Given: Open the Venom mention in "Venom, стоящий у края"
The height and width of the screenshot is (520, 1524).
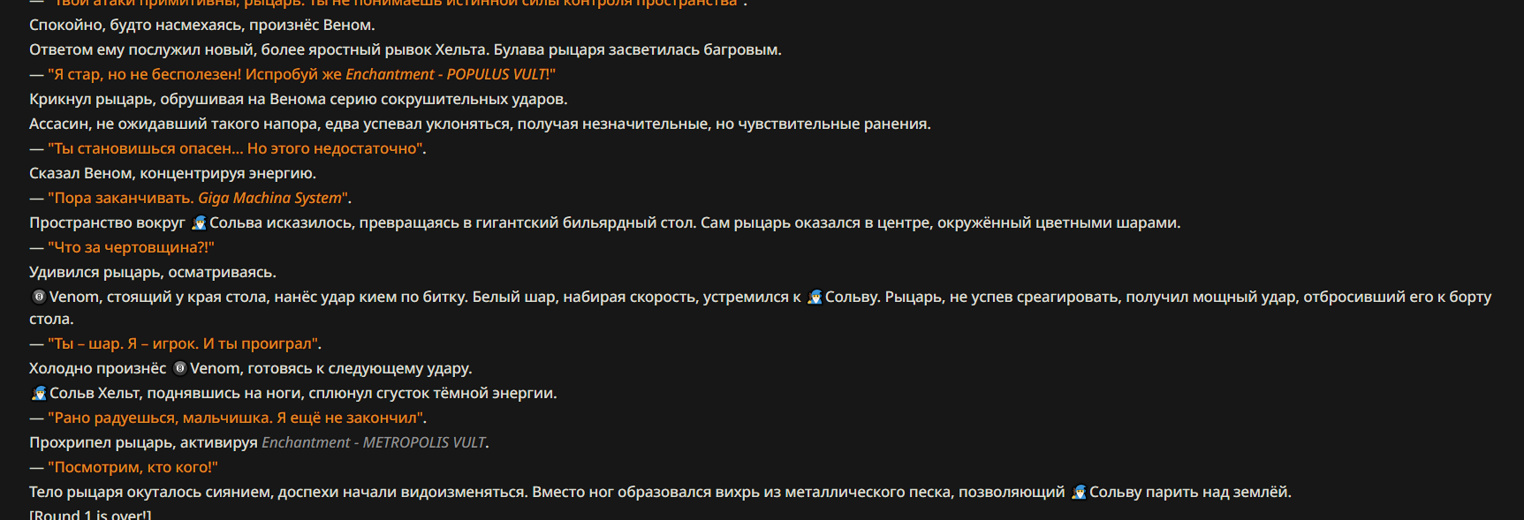Looking at the screenshot, I should point(73,297).
